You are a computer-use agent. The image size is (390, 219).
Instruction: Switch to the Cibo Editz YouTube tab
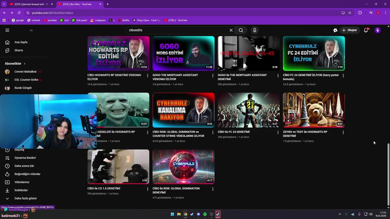tap(80, 4)
